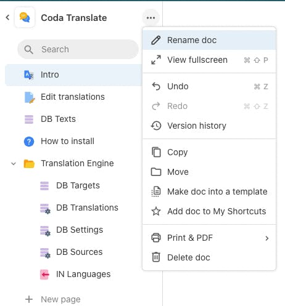Click the blue question mark icon for How to install
285x306 pixels.
pyautogui.click(x=29, y=142)
